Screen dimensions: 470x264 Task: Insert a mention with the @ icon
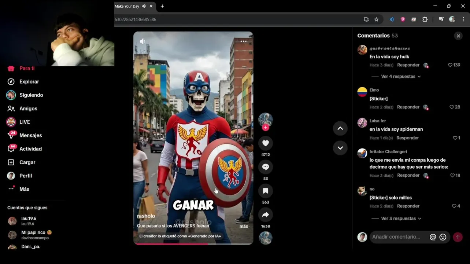[x=433, y=237]
